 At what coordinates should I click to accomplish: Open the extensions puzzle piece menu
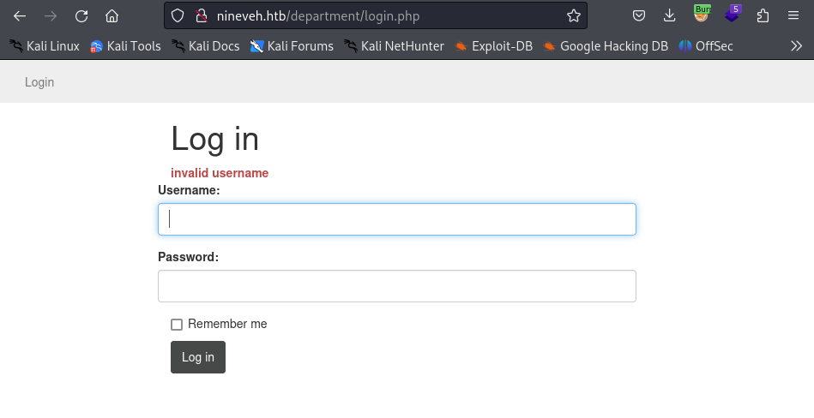pyautogui.click(x=763, y=15)
